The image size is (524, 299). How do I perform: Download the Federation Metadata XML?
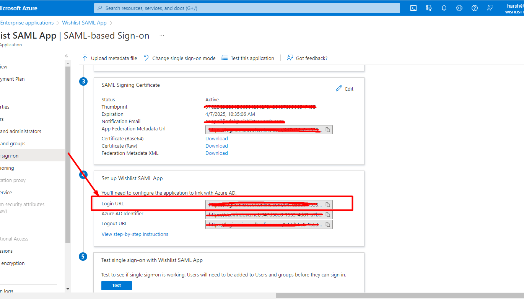[x=216, y=153]
